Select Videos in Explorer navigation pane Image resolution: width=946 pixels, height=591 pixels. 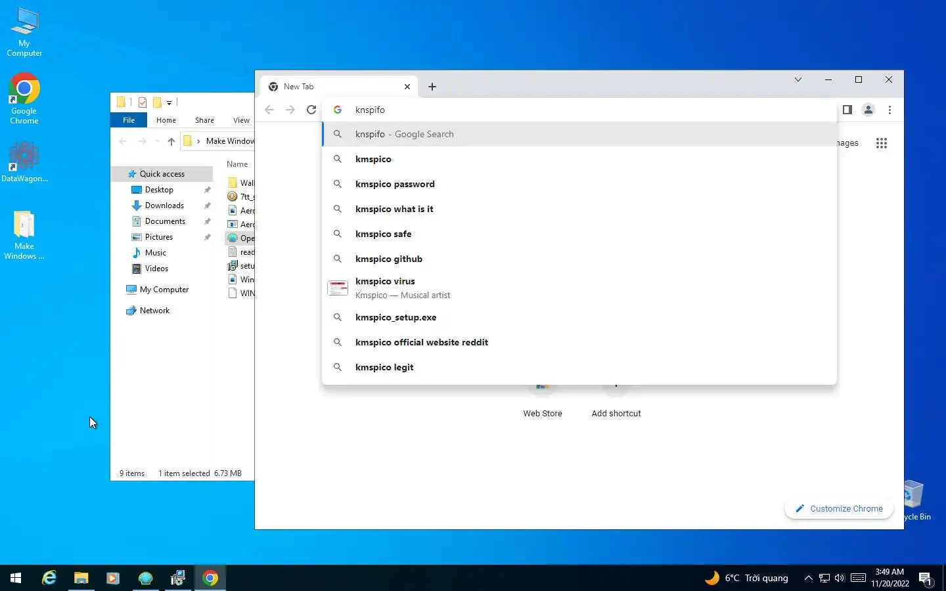pyautogui.click(x=156, y=269)
